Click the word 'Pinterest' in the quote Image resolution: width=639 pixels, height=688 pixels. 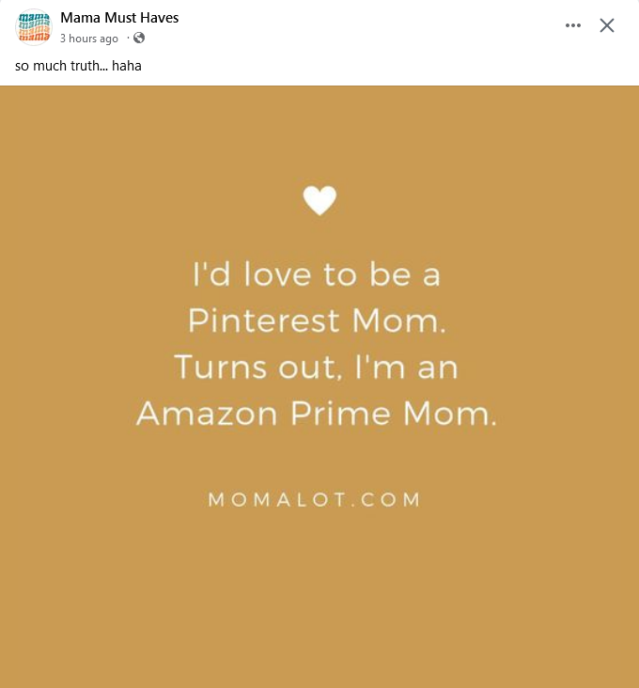(263, 321)
